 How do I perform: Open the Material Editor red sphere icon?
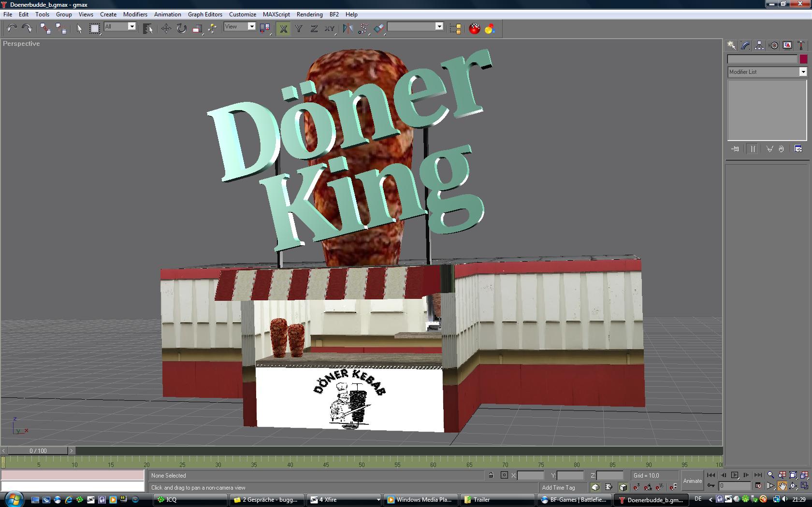[x=475, y=28]
